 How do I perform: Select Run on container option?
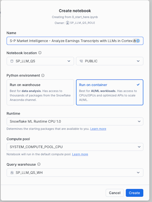tap(109, 92)
